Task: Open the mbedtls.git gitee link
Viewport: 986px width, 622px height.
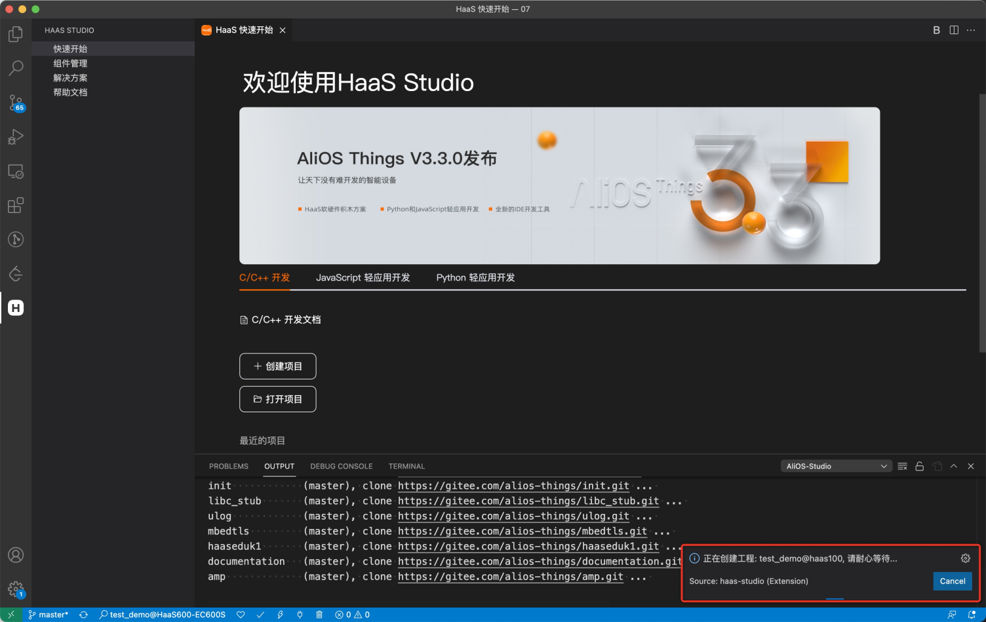Action: [x=523, y=531]
